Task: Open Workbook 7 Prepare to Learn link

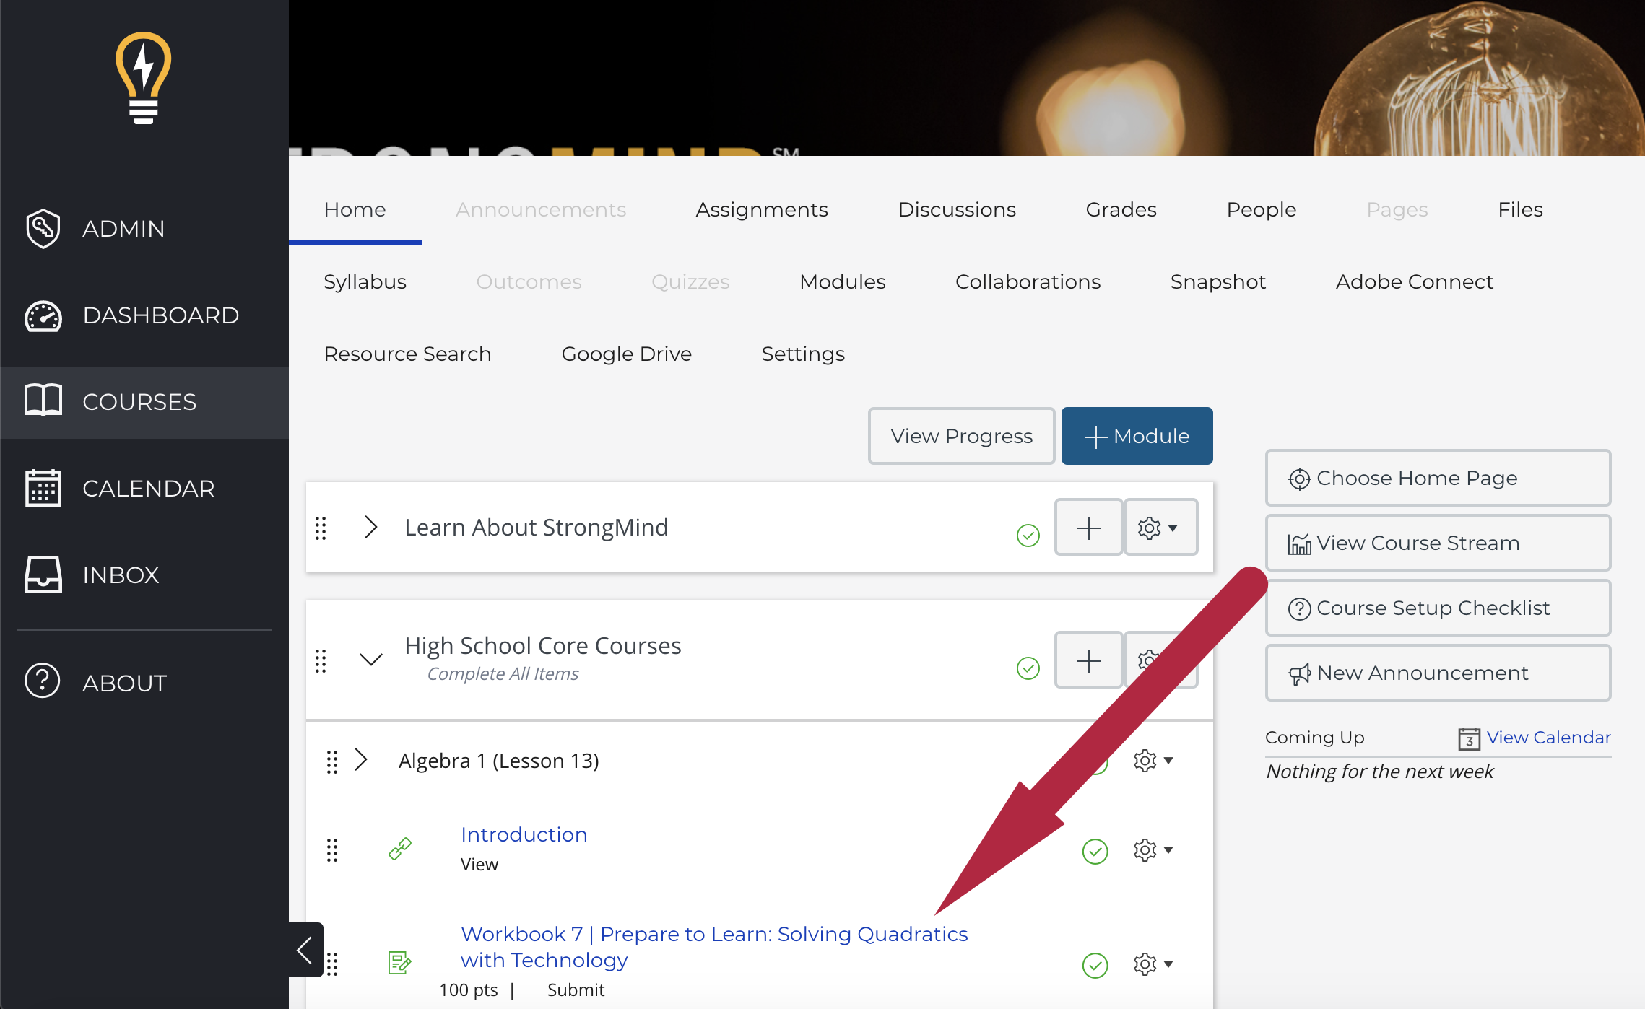Action: 714,947
